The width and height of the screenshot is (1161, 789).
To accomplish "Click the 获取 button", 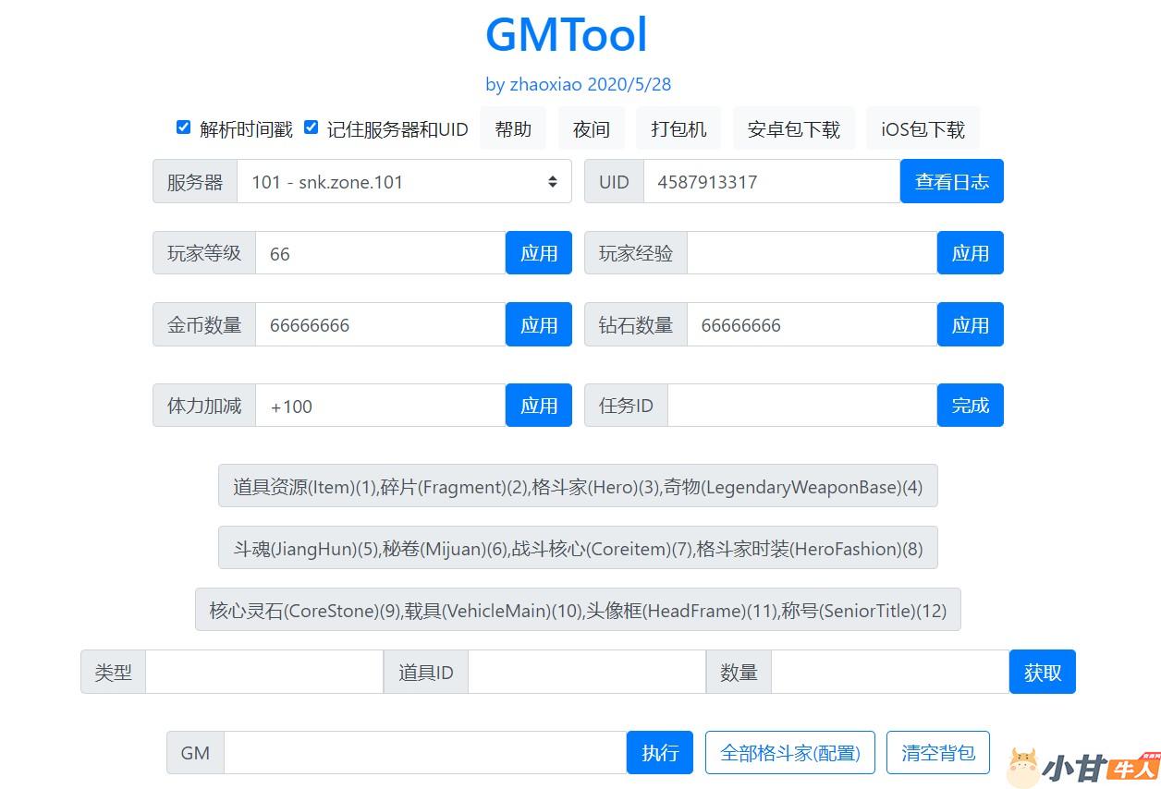I will [1042, 673].
